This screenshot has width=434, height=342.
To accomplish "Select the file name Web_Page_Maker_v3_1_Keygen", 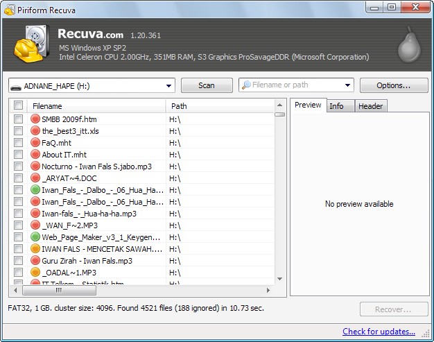I will click(x=101, y=237).
